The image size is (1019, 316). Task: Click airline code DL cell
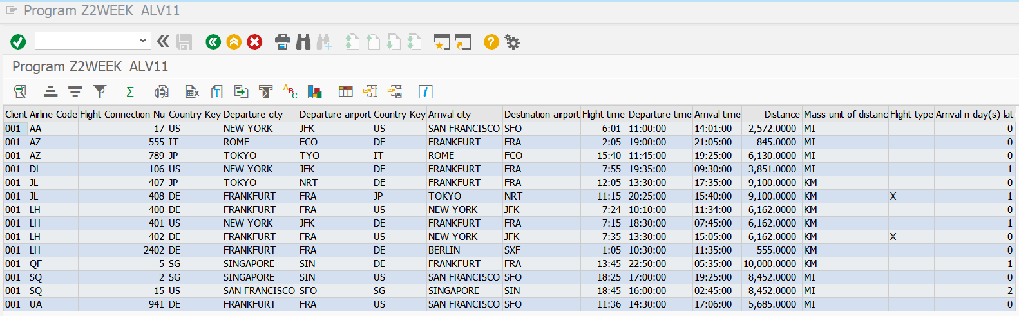point(53,169)
